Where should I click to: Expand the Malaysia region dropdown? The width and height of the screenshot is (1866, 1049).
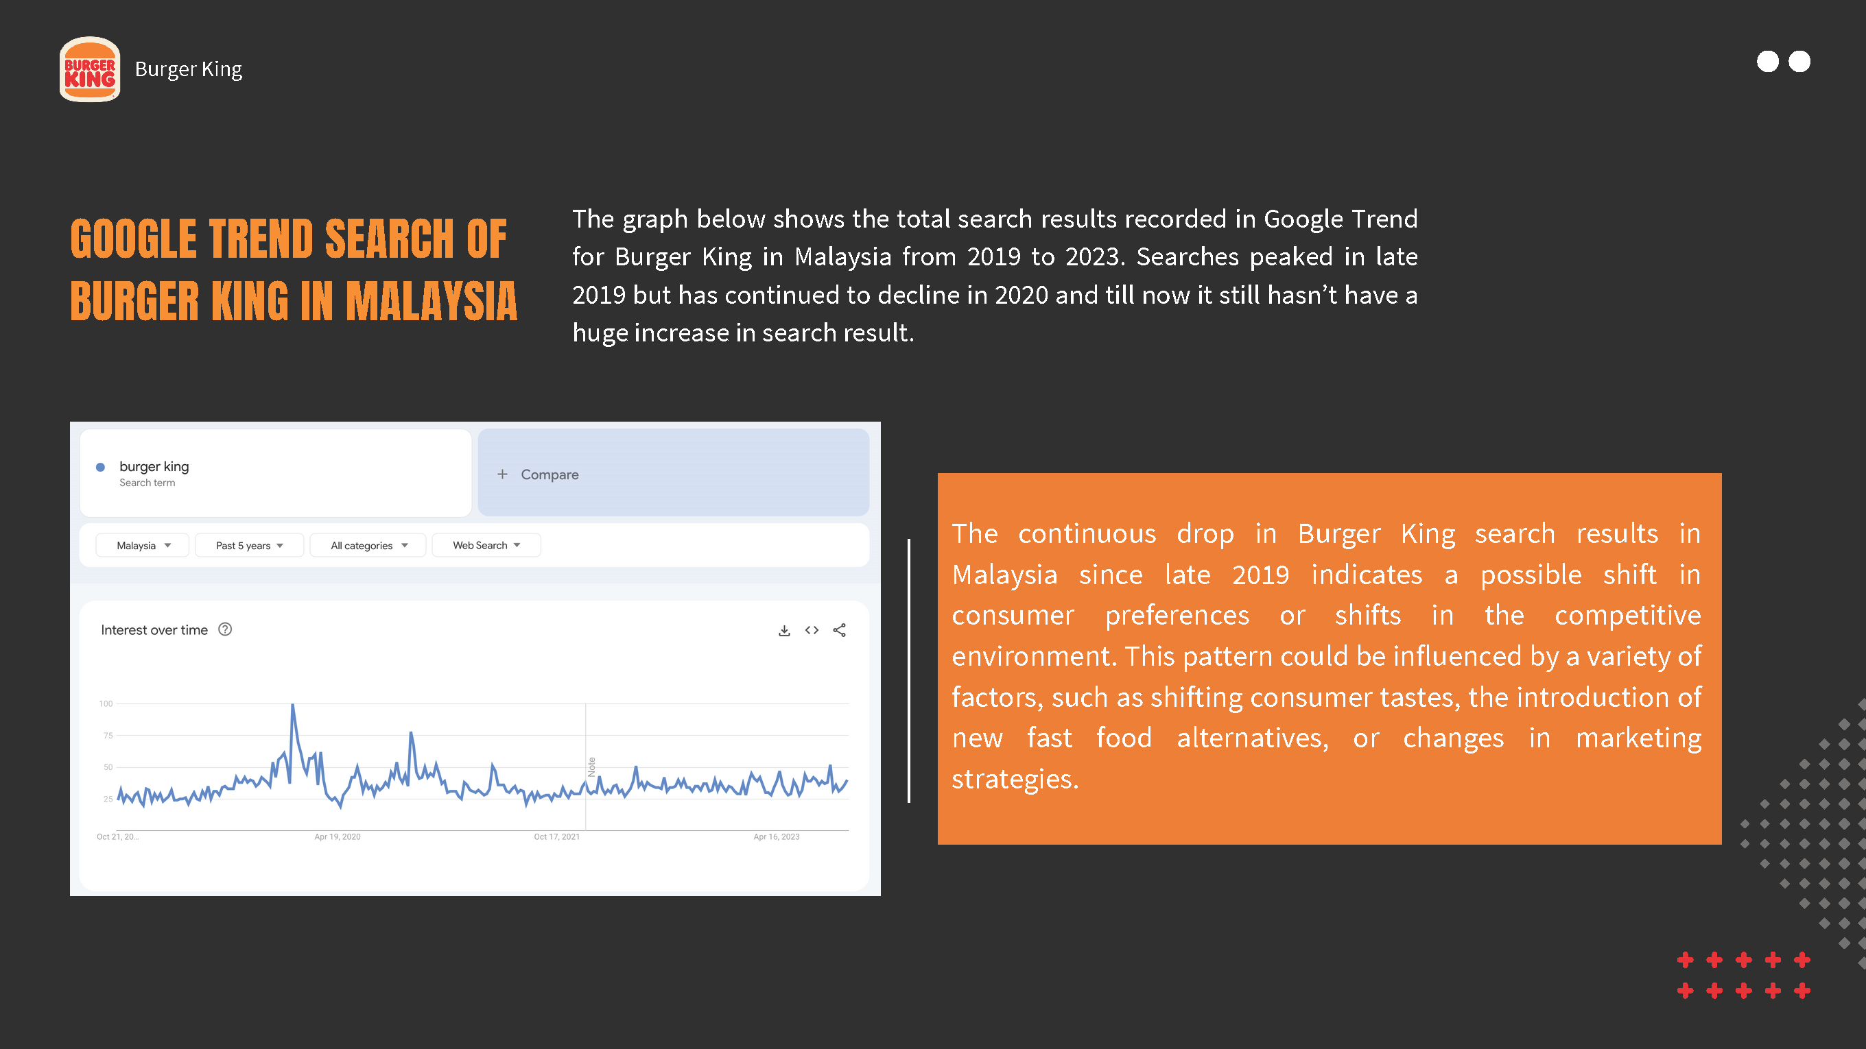143,545
